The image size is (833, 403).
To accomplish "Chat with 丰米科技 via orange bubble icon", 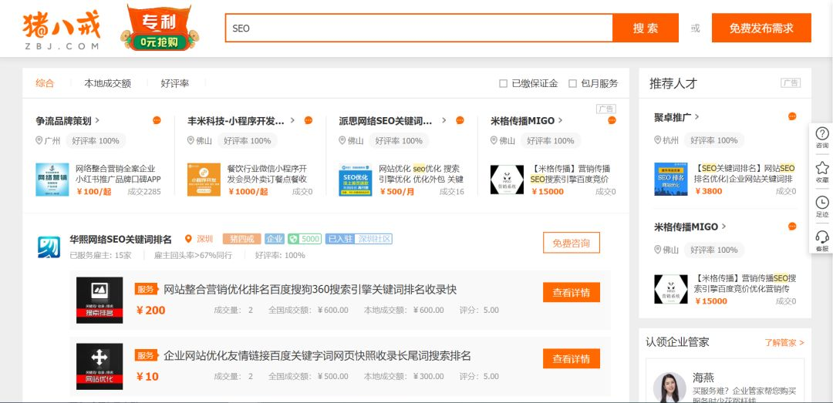I will coord(308,120).
